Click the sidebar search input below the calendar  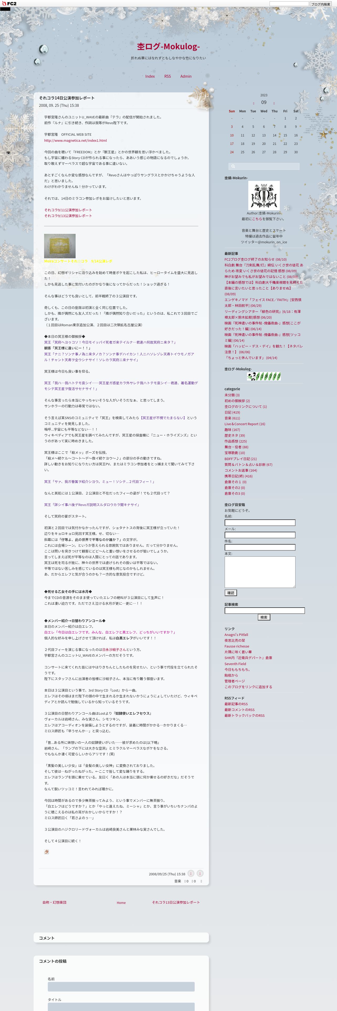tap(264, 166)
